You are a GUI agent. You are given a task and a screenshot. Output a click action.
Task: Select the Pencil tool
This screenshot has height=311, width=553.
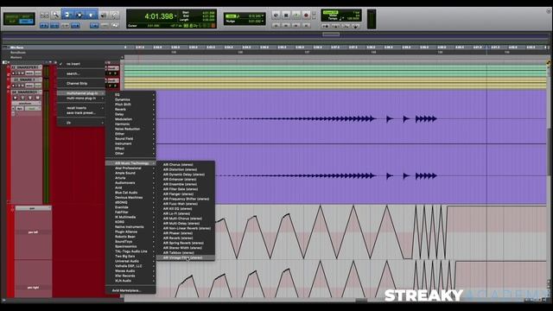(115, 15)
